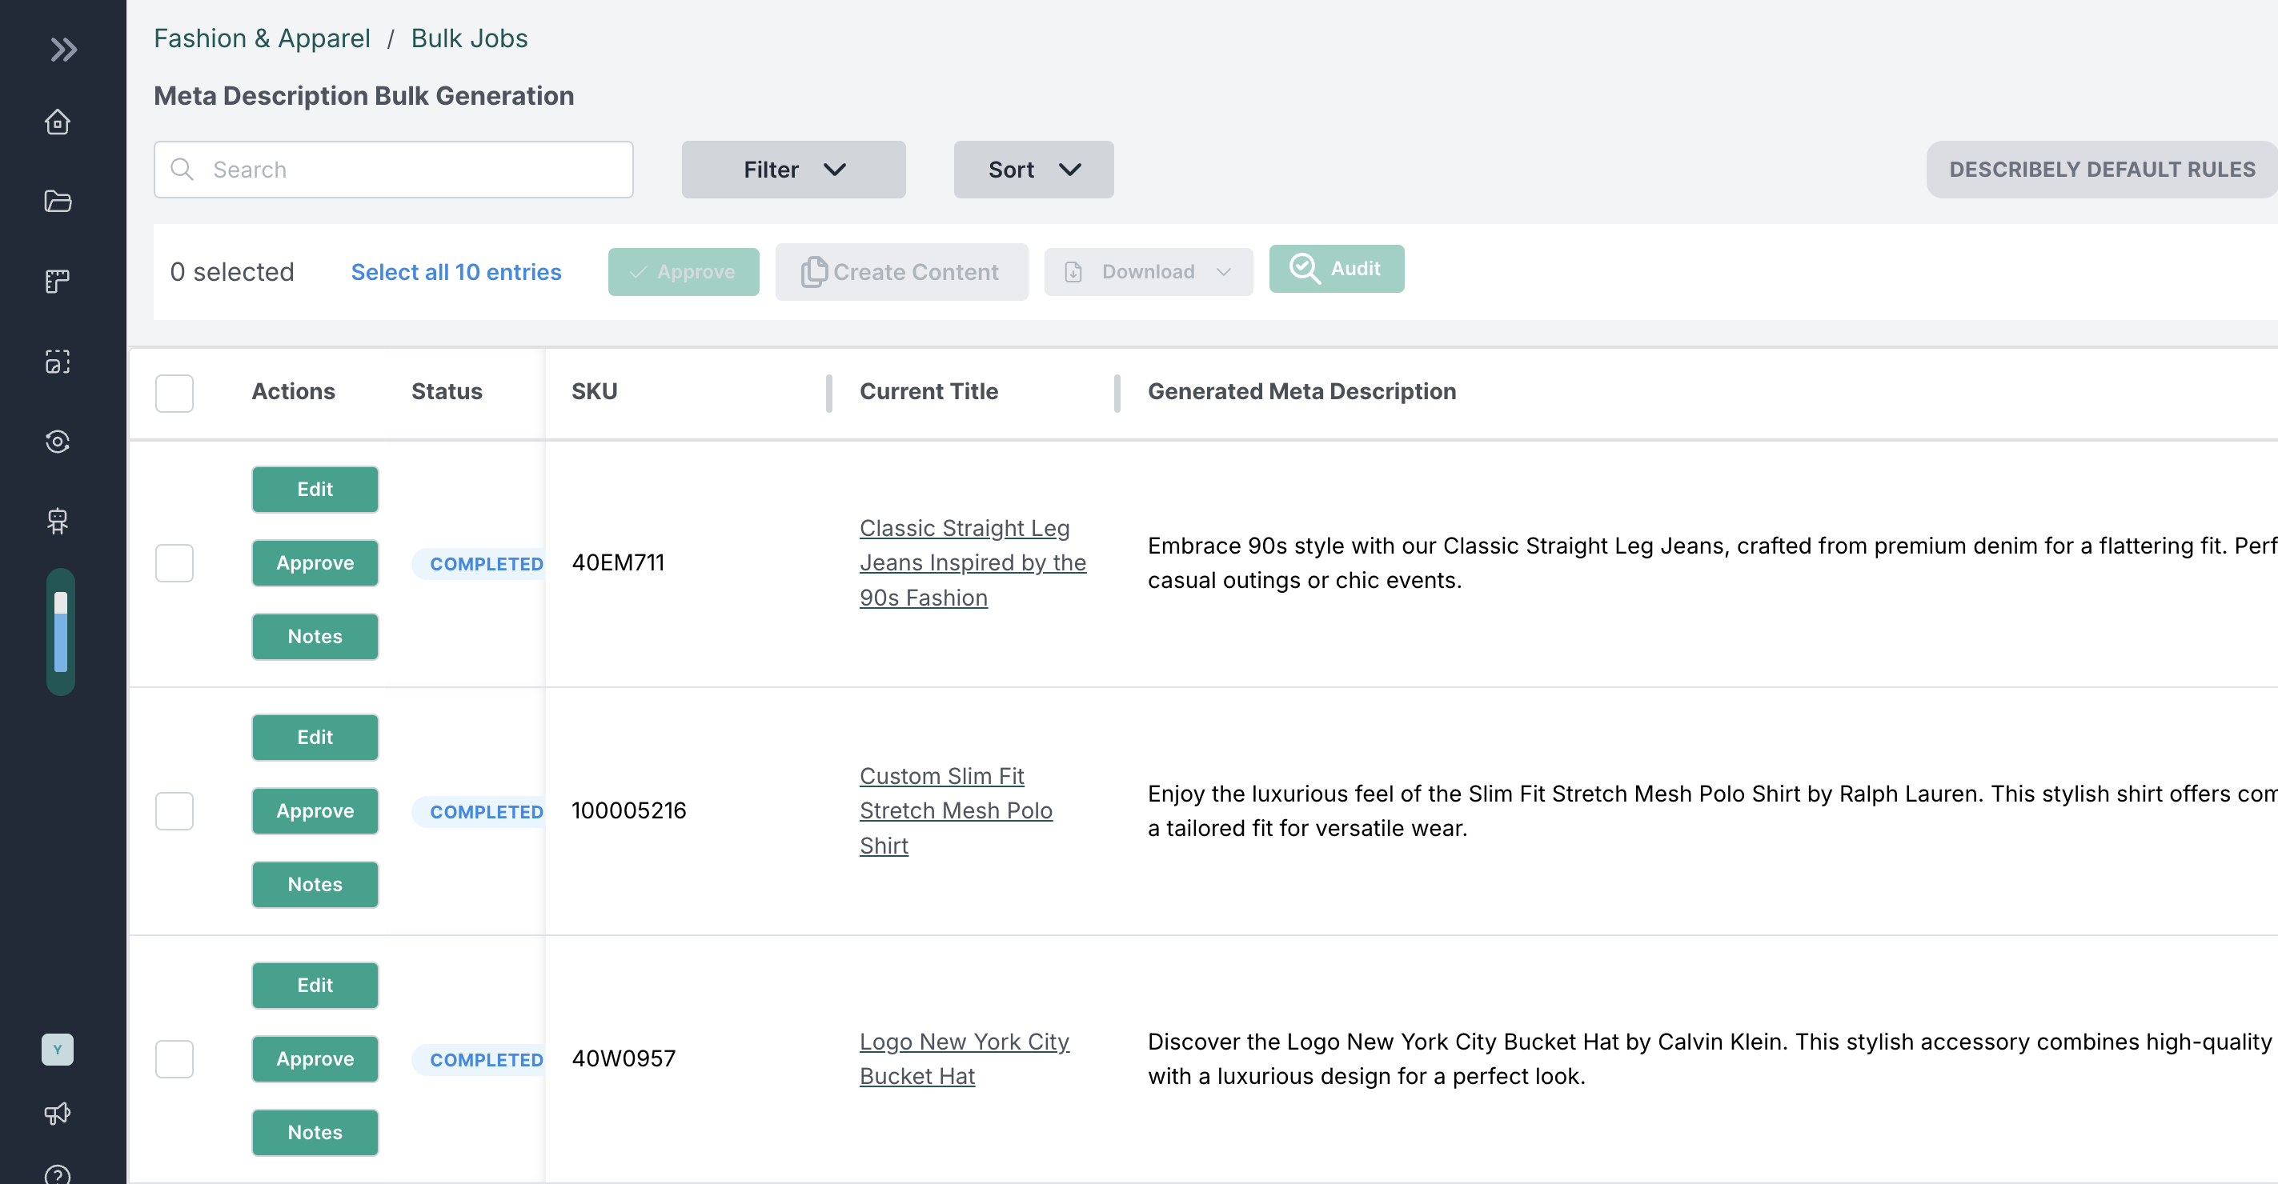Viewport: 2278px width, 1184px height.
Task: Click the column resize handle after Current Title
Action: tap(1117, 393)
